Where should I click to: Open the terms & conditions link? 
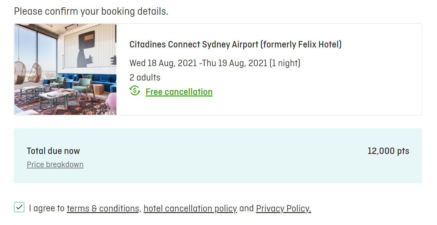coord(103,208)
